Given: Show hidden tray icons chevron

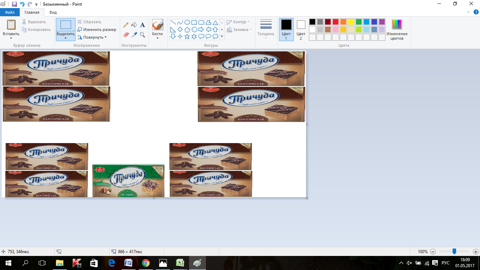Looking at the screenshot, I should pyautogui.click(x=401, y=263).
